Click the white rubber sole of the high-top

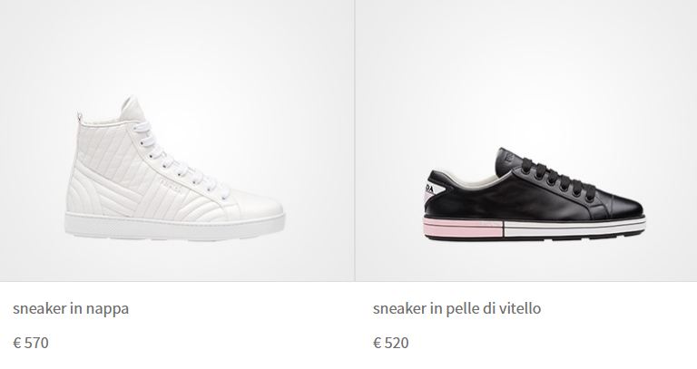point(174,227)
